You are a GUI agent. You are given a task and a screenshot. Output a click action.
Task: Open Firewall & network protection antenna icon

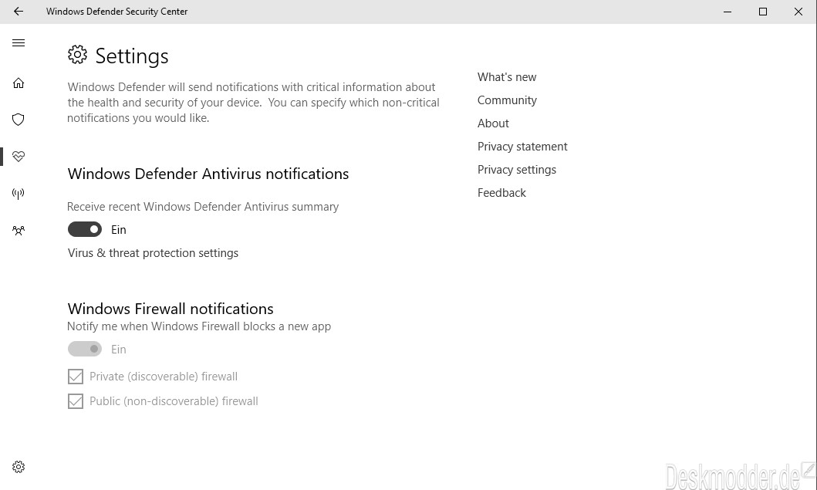(19, 194)
